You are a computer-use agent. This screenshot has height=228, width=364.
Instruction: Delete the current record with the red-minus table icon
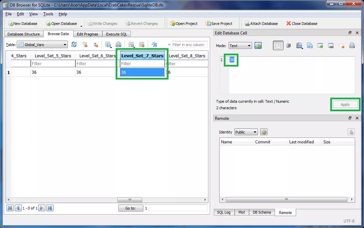click(142, 45)
